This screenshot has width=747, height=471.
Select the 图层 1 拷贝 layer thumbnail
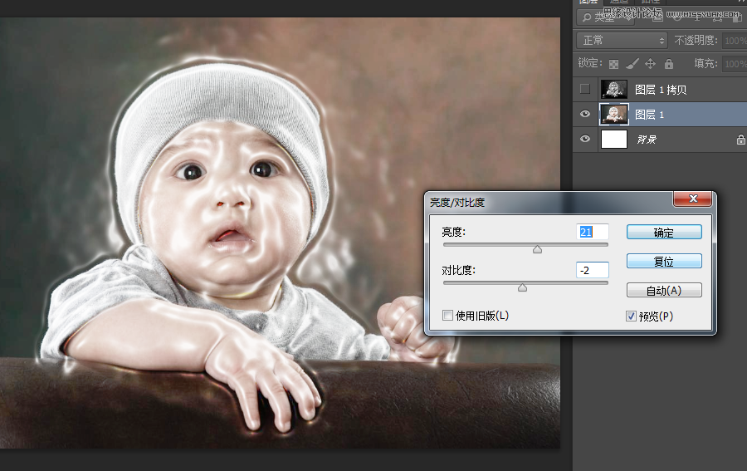(x=614, y=89)
